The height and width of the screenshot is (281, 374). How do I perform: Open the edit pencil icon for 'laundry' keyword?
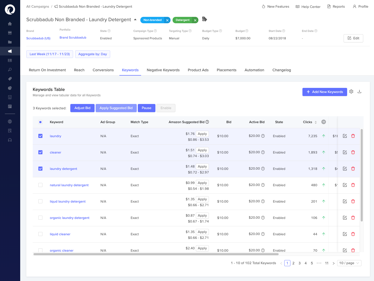pyautogui.click(x=345, y=136)
